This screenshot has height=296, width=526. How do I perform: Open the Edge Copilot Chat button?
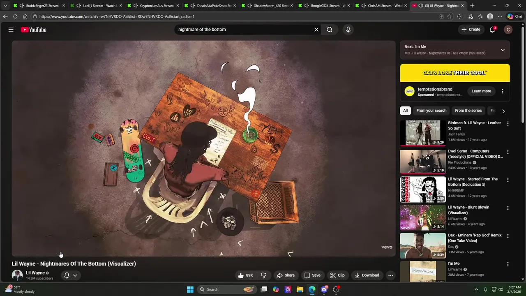click(514, 16)
